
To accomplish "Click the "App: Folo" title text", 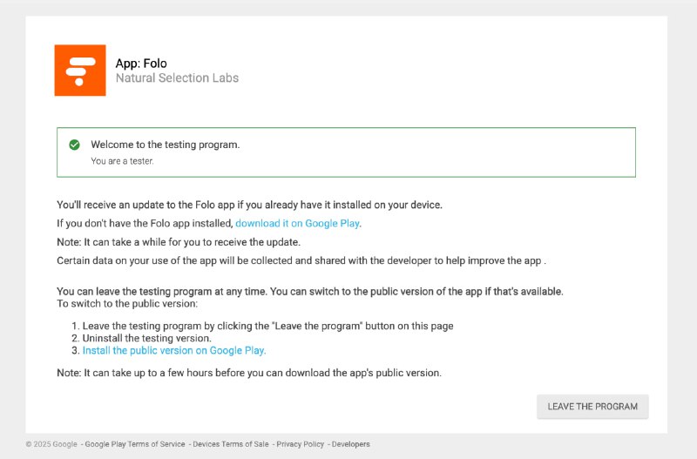I will point(141,64).
